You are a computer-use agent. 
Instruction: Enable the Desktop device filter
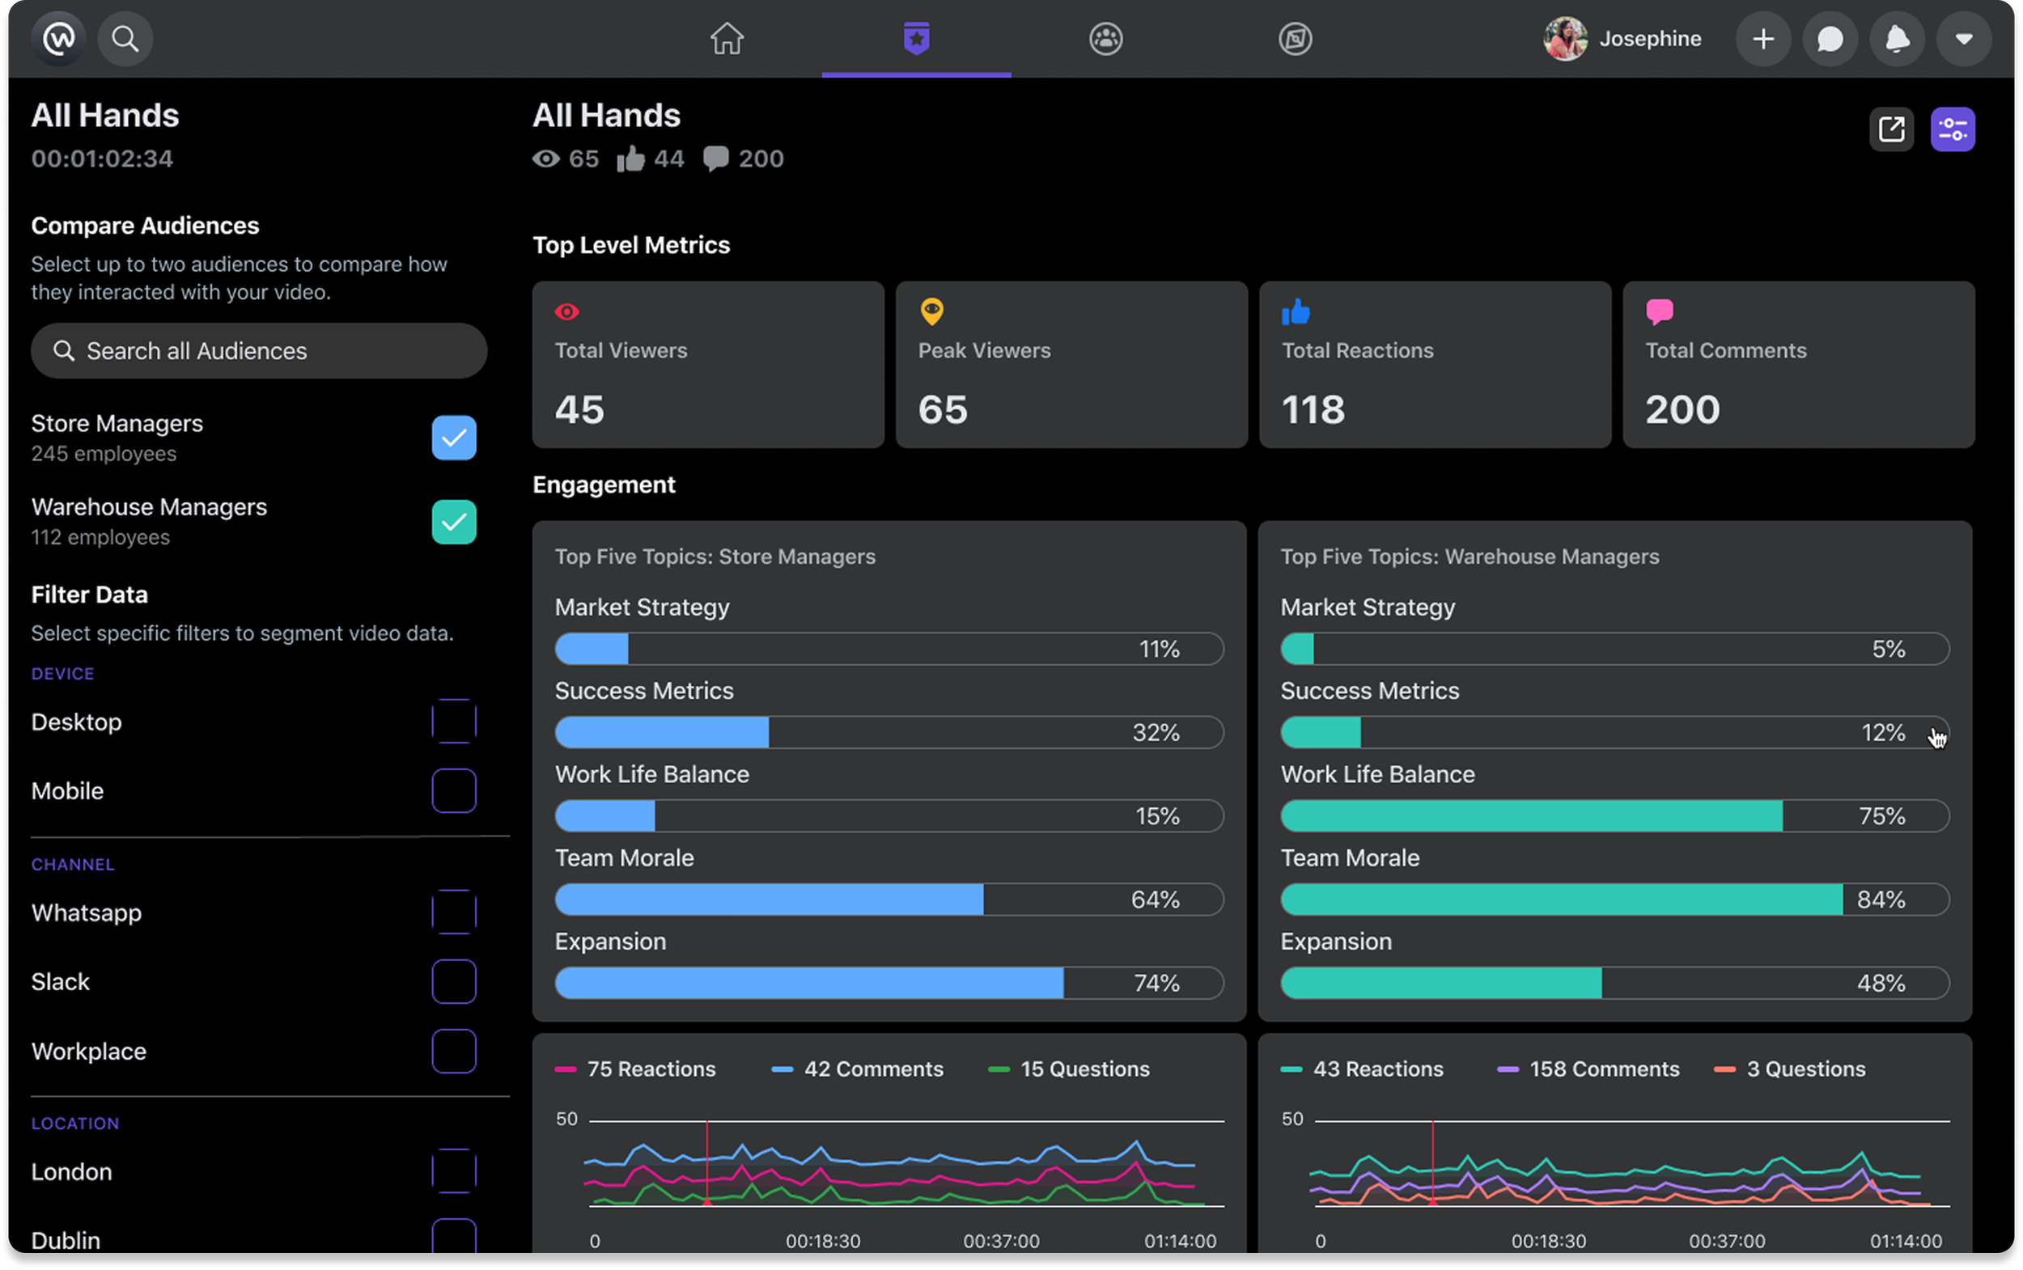click(454, 722)
